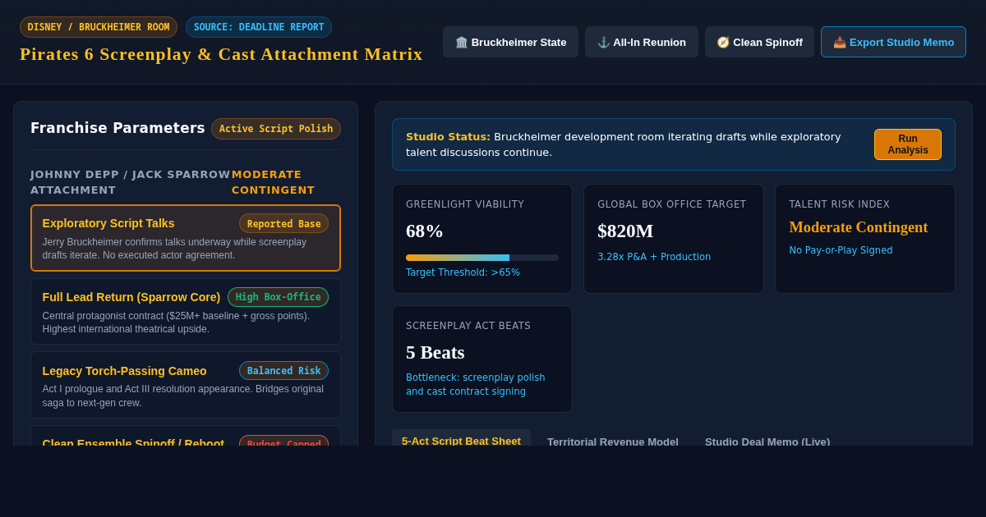Click 'No Pay-or-Play Signed' text
The width and height of the screenshot is (986, 517).
[841, 250]
